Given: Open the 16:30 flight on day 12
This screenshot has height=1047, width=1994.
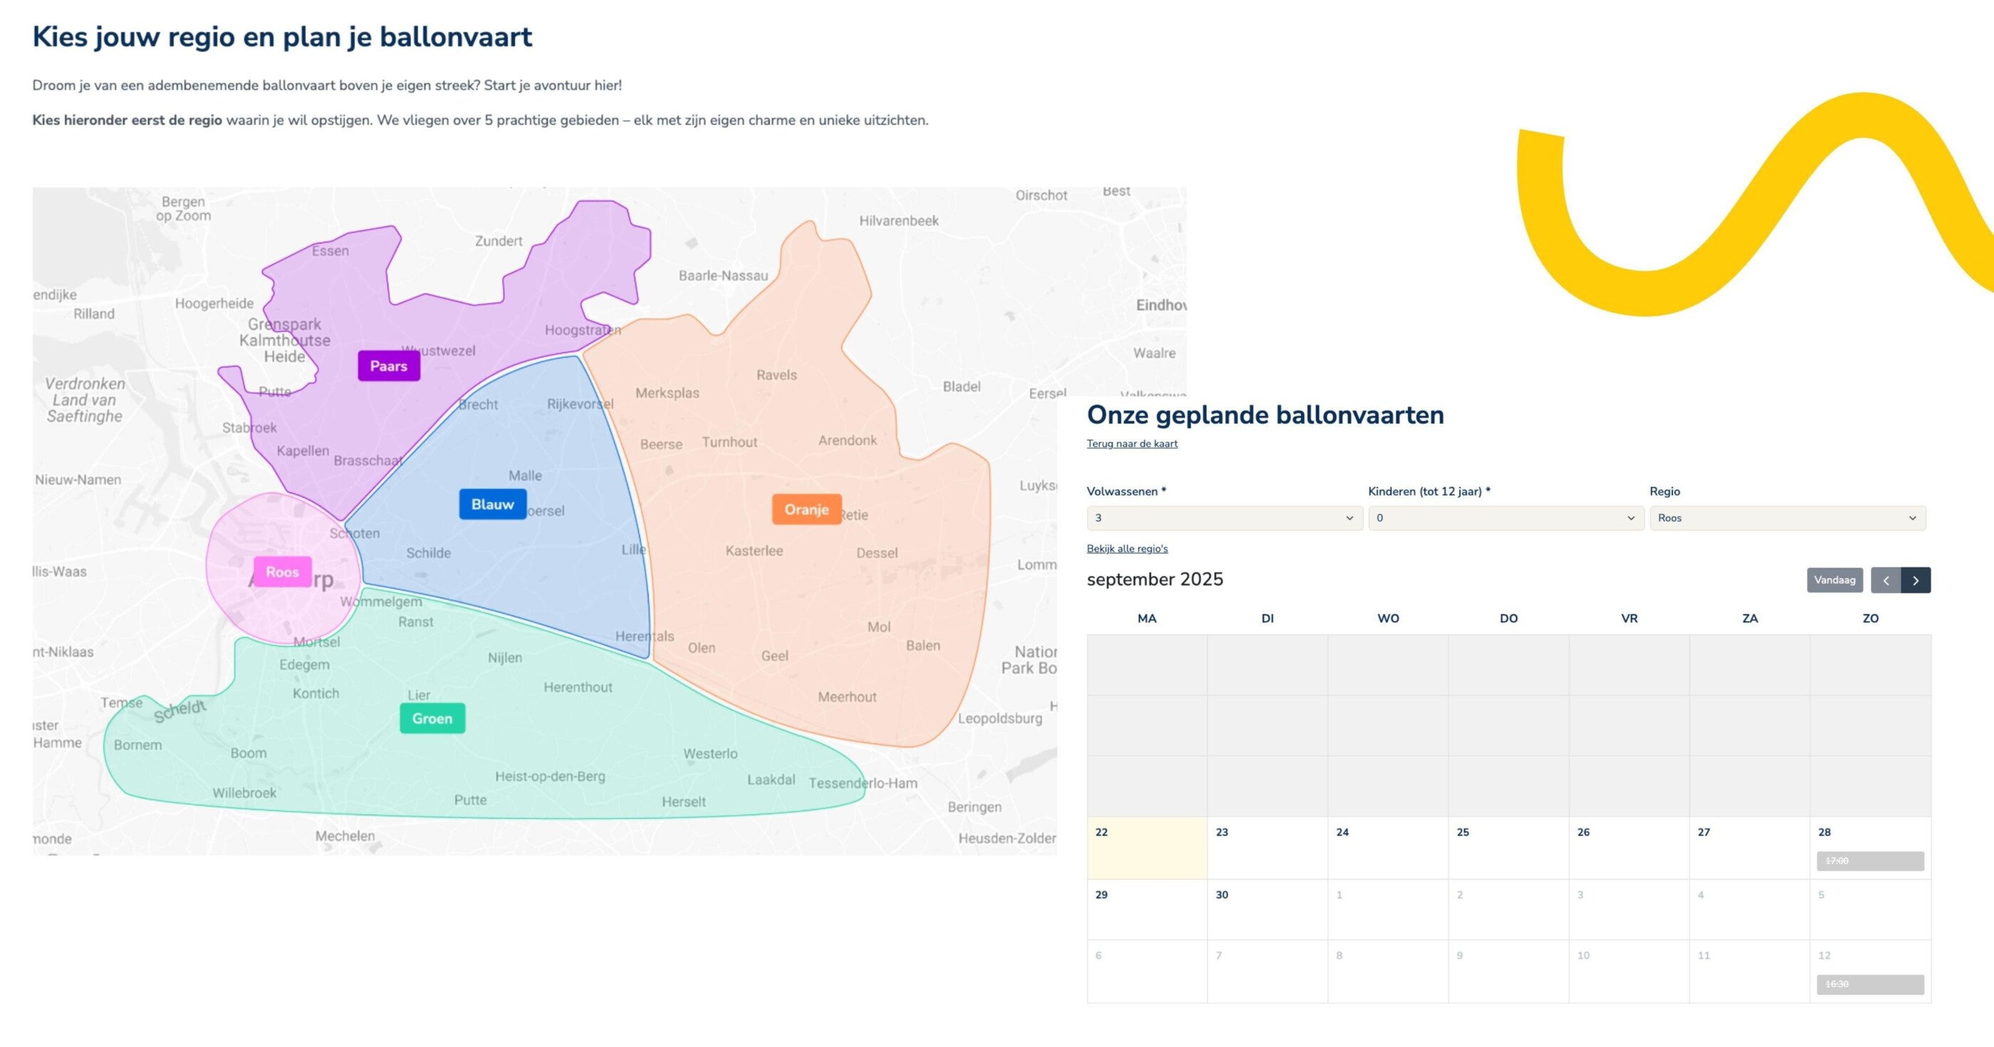Looking at the screenshot, I should pyautogui.click(x=1870, y=984).
